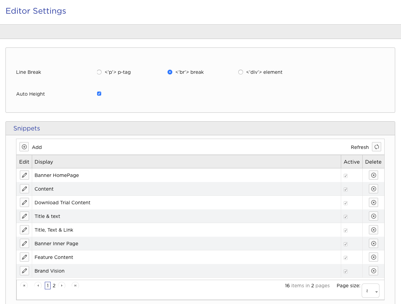This screenshot has height=304, width=401.
Task: Toggle Active checkbox for Banner Inner Page
Action: pyautogui.click(x=346, y=244)
